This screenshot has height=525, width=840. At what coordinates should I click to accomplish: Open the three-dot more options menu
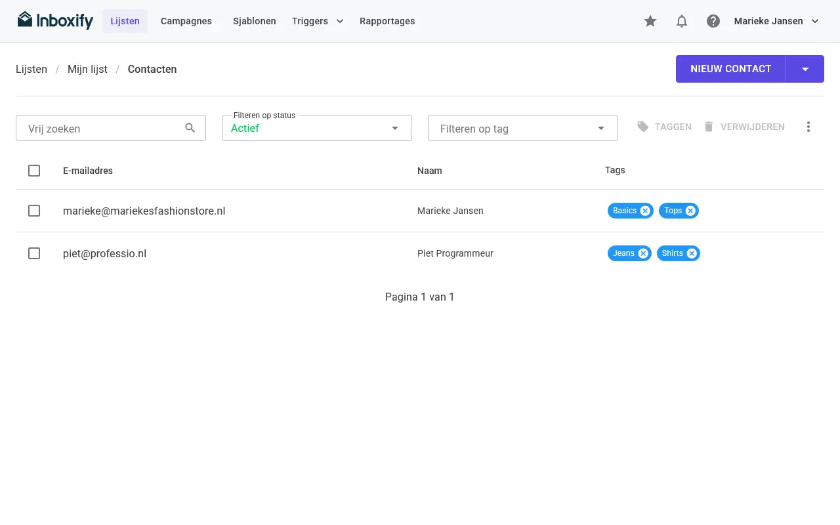pyautogui.click(x=808, y=127)
